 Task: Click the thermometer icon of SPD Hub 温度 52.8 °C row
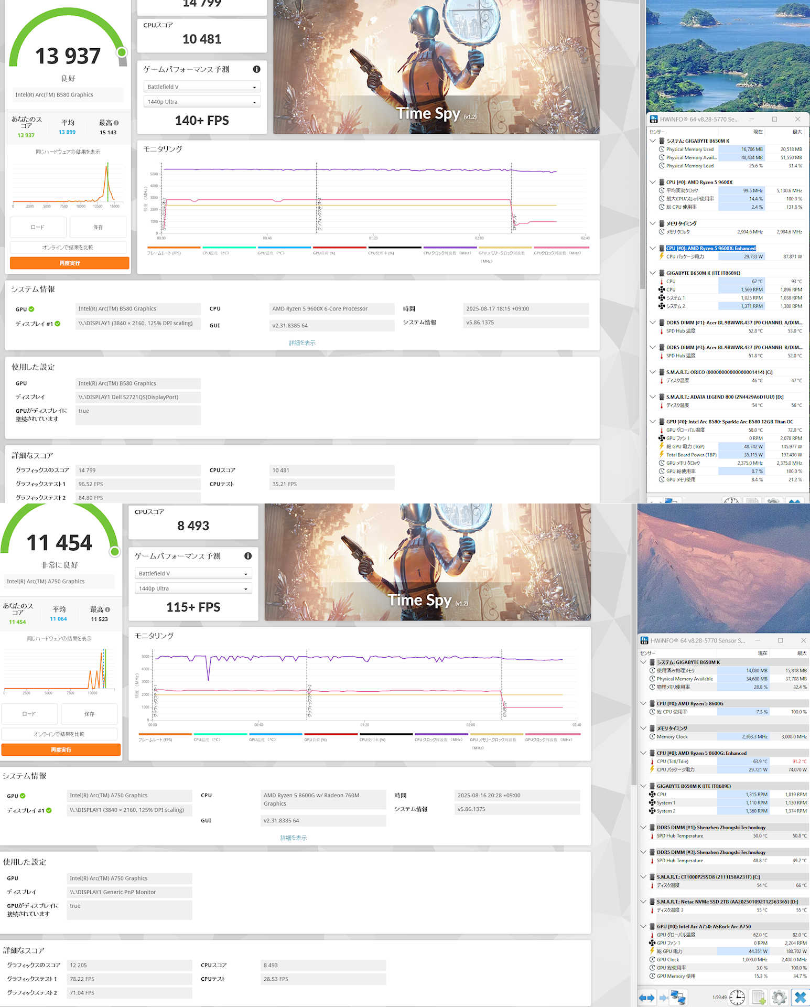point(662,331)
